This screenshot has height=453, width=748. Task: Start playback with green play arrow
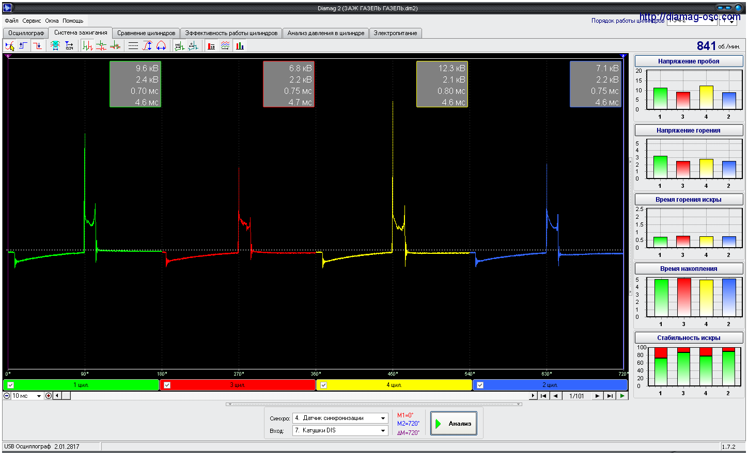(622, 396)
